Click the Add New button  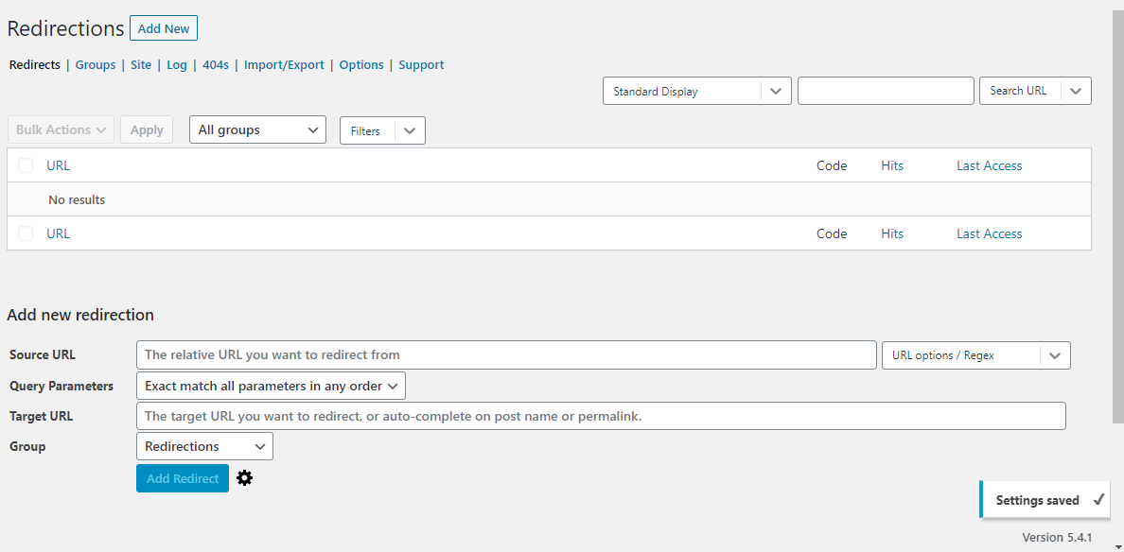click(x=164, y=28)
